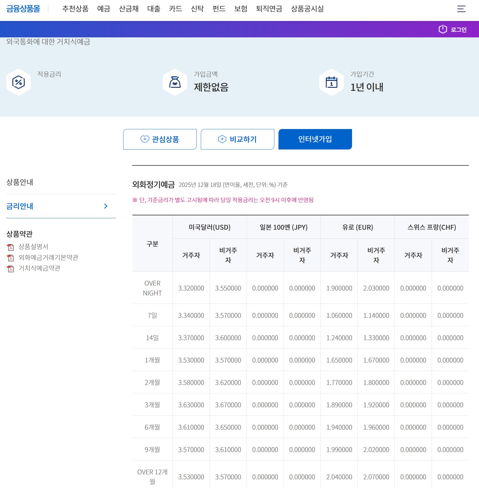Click the percent interest rate icon
Image resolution: width=479 pixels, height=488 pixels.
(19, 82)
